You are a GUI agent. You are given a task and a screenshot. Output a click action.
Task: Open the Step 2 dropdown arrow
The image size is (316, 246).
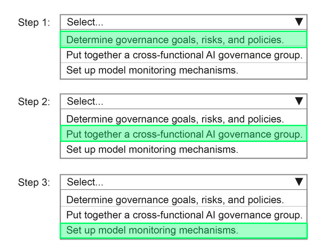299,101
